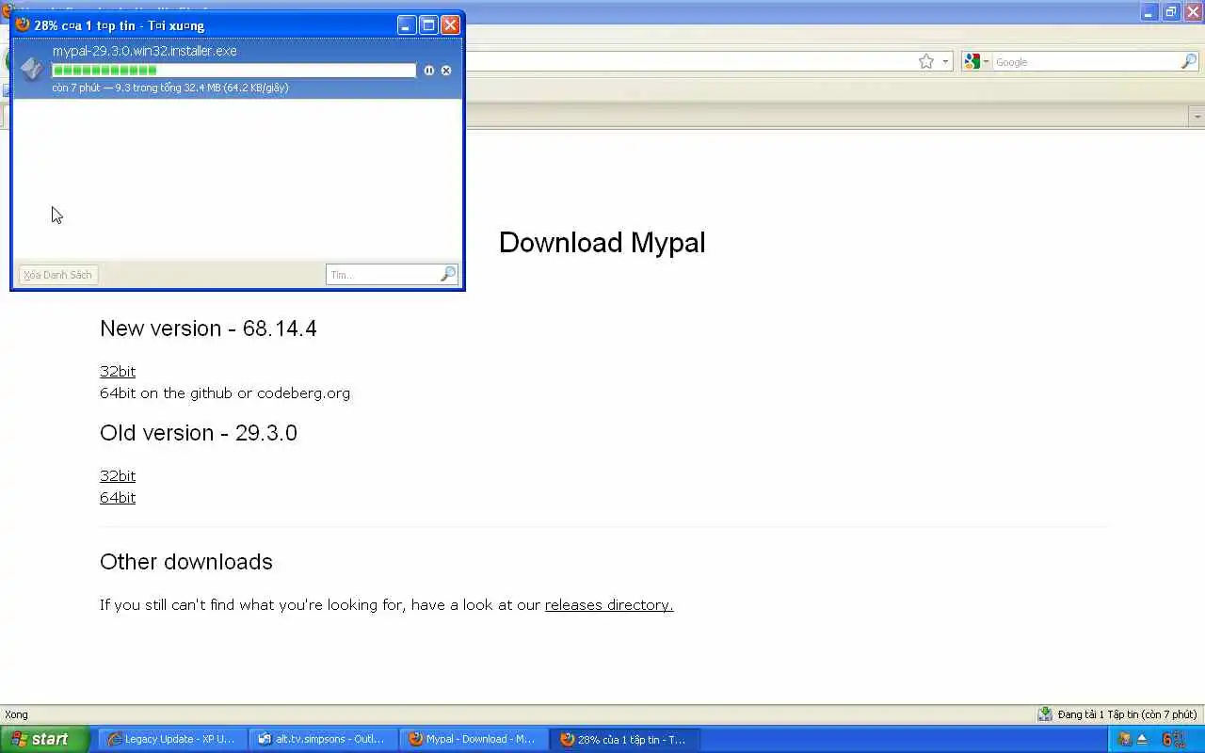This screenshot has width=1205, height=753.
Task: Open the URL bar history dropdown arrow
Action: (945, 62)
